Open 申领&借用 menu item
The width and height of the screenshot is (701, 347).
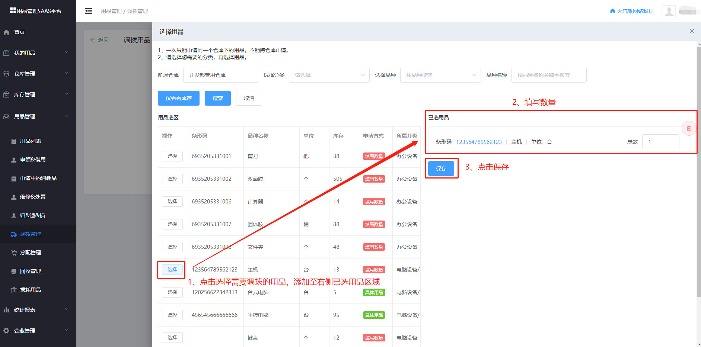pyautogui.click(x=33, y=160)
